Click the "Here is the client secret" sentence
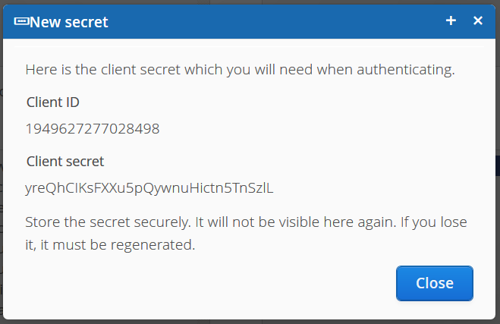 click(240, 70)
